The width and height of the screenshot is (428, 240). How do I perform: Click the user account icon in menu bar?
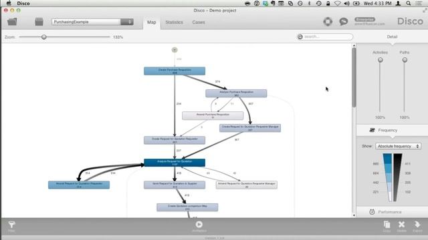tap(399, 3)
